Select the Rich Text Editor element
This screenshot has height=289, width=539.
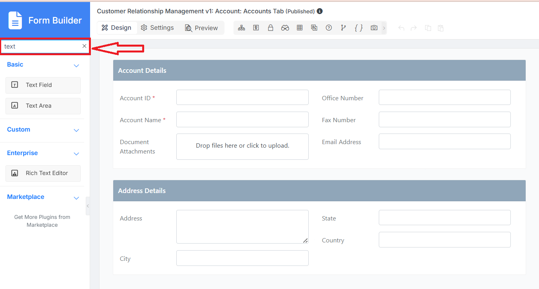point(43,173)
